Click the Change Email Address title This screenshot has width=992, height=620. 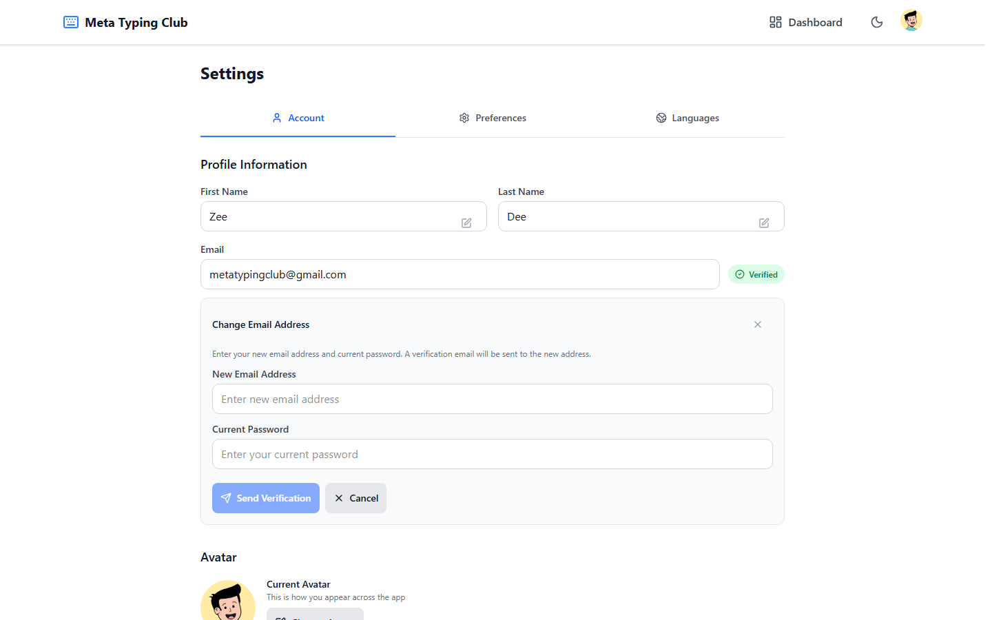point(260,324)
